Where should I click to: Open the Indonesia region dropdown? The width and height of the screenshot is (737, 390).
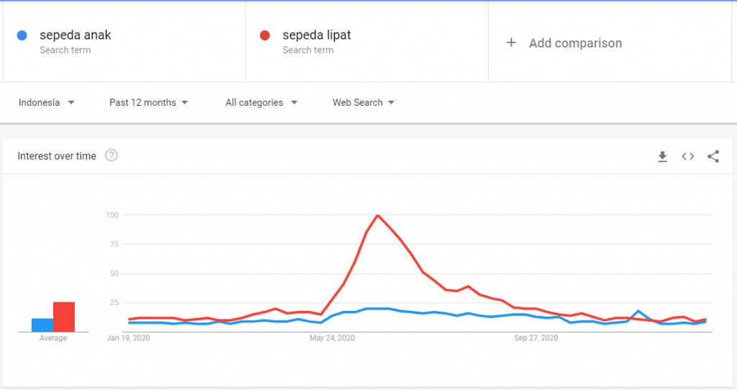(47, 103)
